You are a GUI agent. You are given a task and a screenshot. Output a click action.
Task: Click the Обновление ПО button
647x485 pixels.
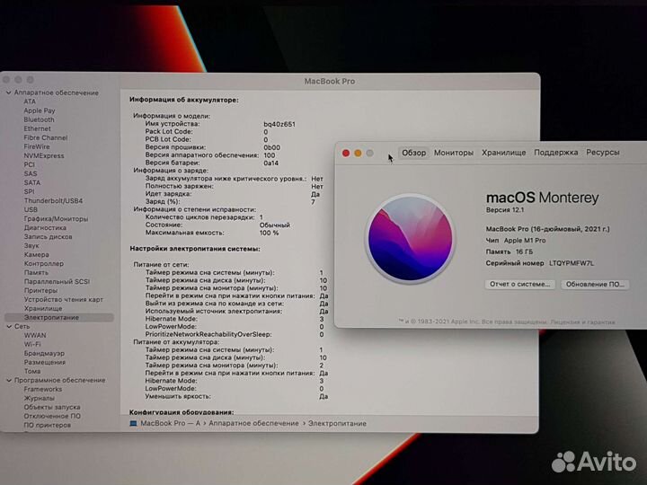595,284
